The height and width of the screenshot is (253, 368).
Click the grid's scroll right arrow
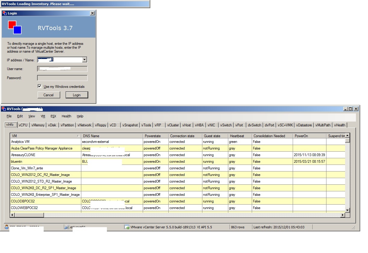[x=343, y=215]
